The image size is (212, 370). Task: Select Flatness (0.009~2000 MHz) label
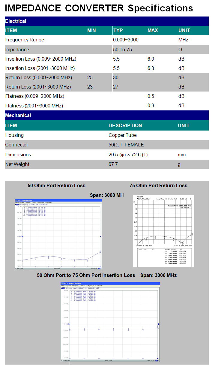(x=35, y=96)
